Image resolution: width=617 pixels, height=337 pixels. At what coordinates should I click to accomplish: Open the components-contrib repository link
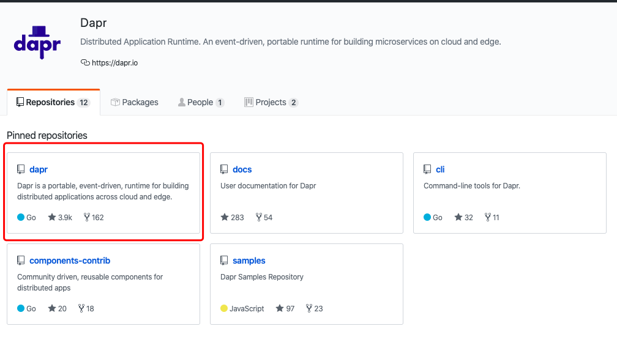point(70,261)
